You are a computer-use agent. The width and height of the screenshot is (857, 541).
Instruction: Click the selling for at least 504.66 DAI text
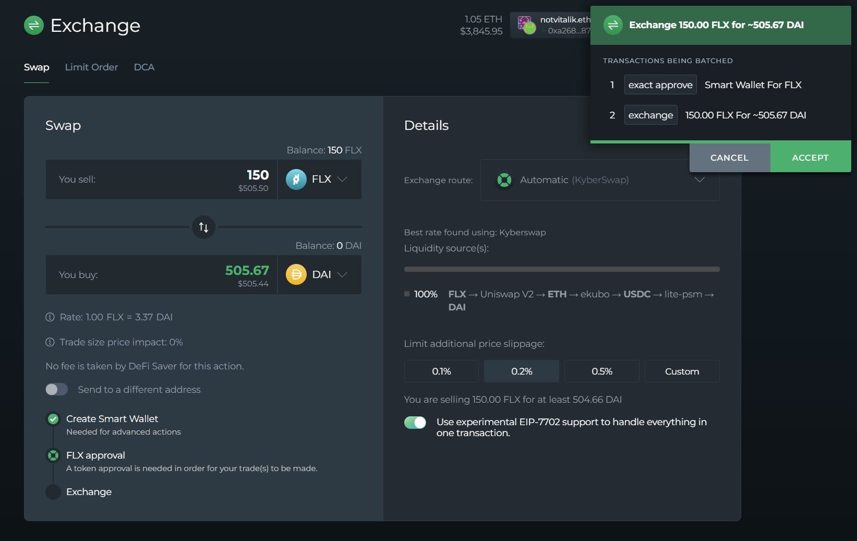513,400
